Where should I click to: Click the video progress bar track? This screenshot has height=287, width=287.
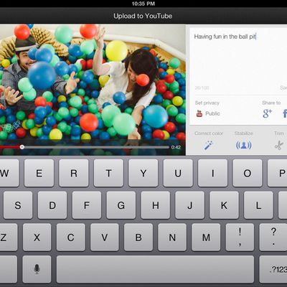[x=84, y=147]
